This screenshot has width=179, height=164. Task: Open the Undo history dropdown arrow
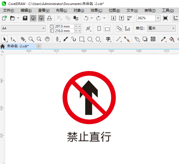click(92, 18)
